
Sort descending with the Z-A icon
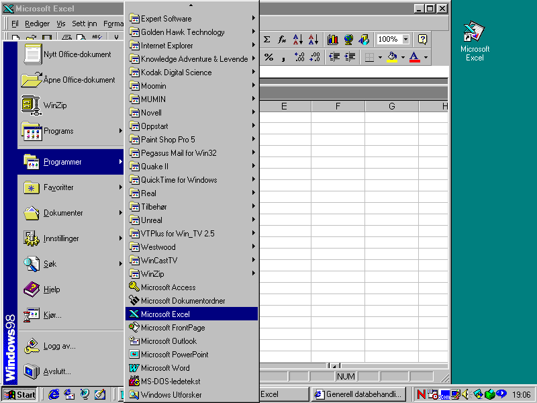click(313, 40)
